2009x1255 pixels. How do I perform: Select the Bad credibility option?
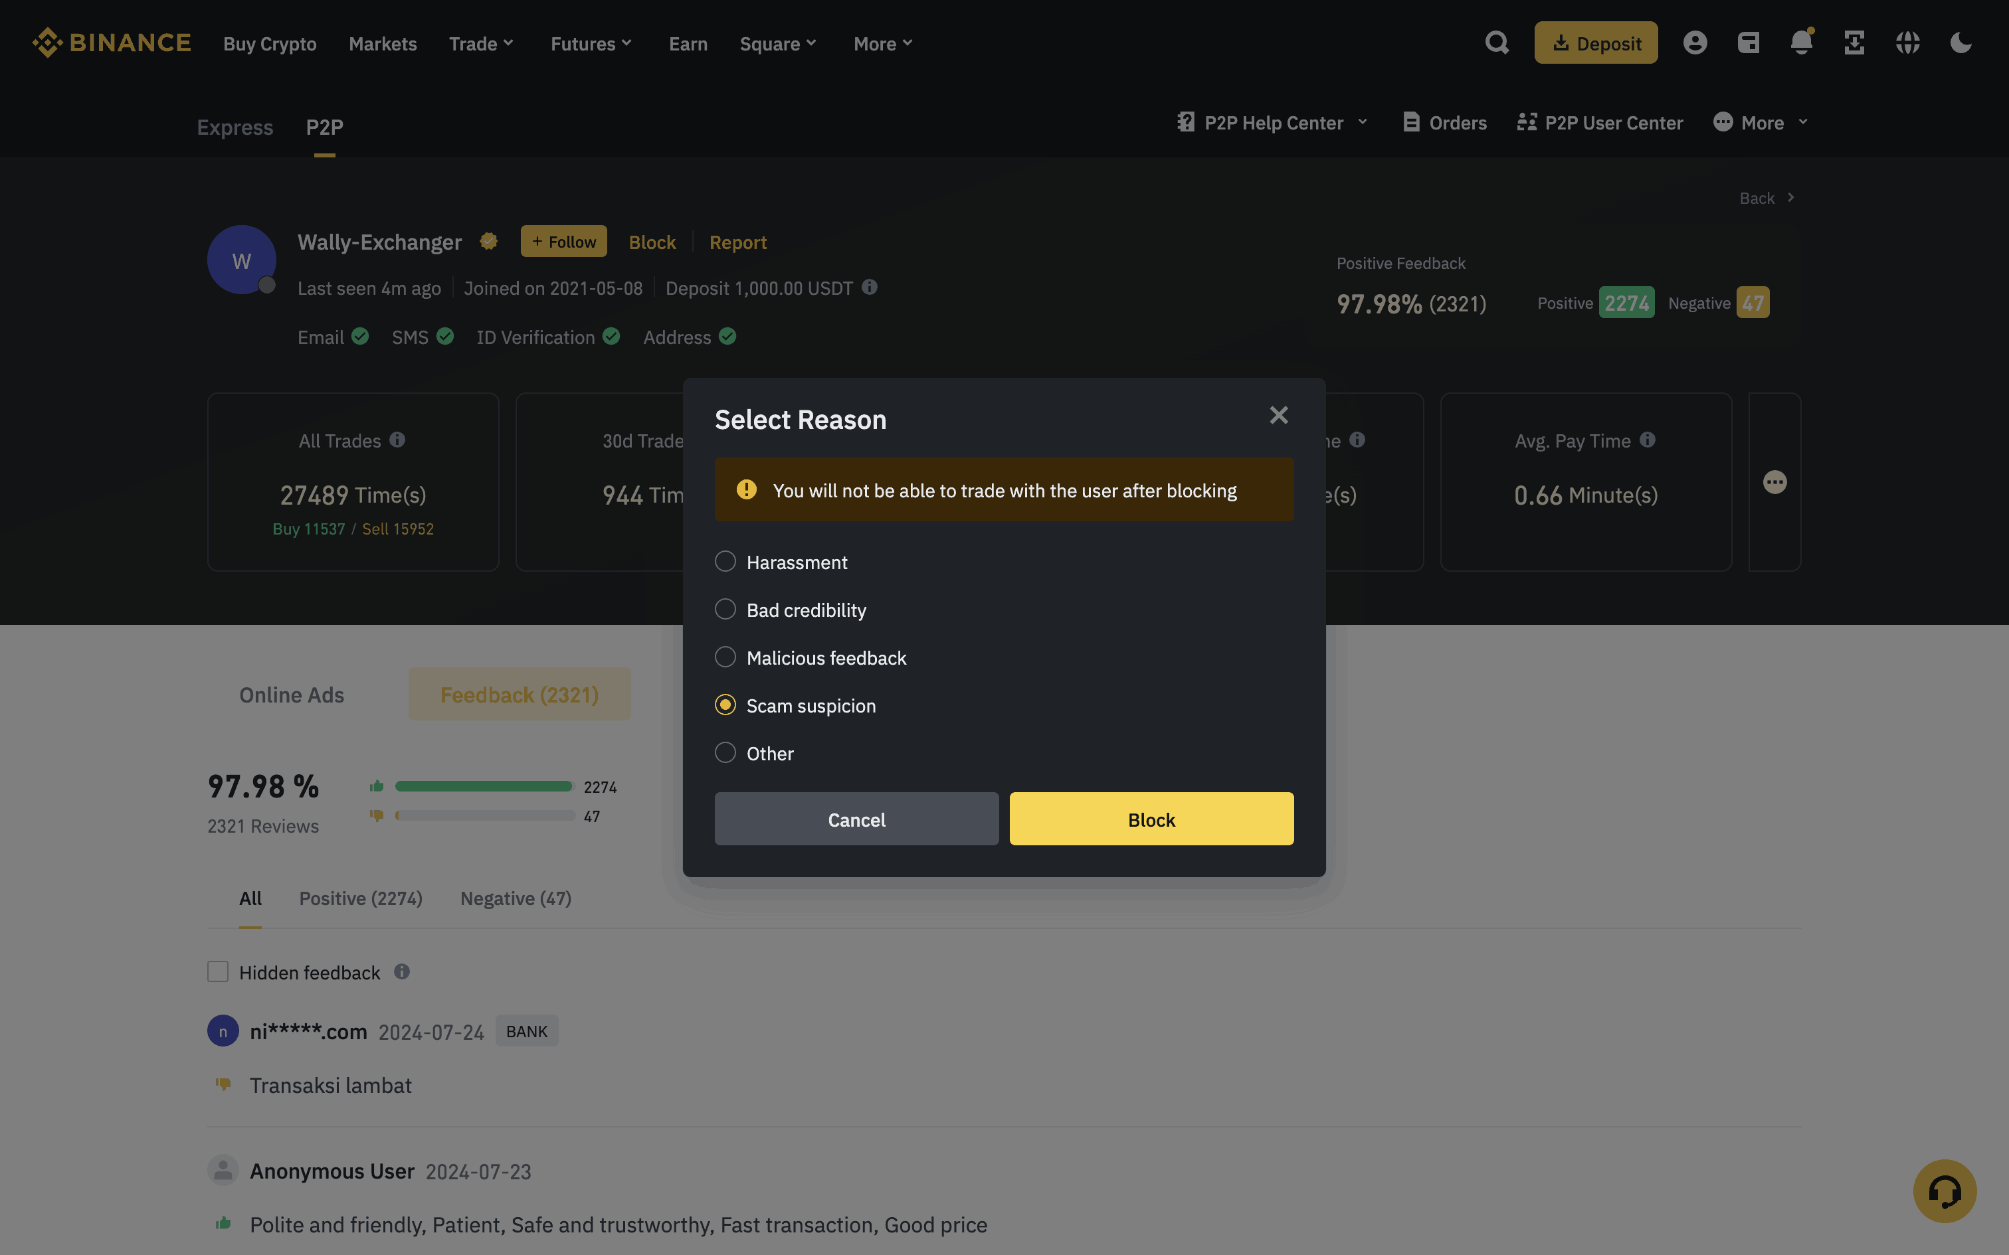click(x=725, y=610)
